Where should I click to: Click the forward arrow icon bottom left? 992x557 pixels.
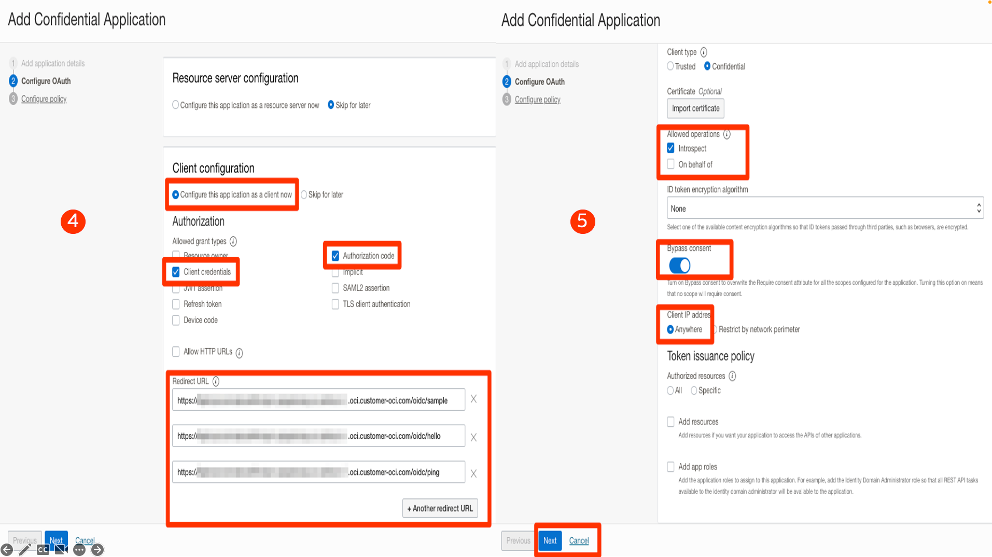[97, 549]
